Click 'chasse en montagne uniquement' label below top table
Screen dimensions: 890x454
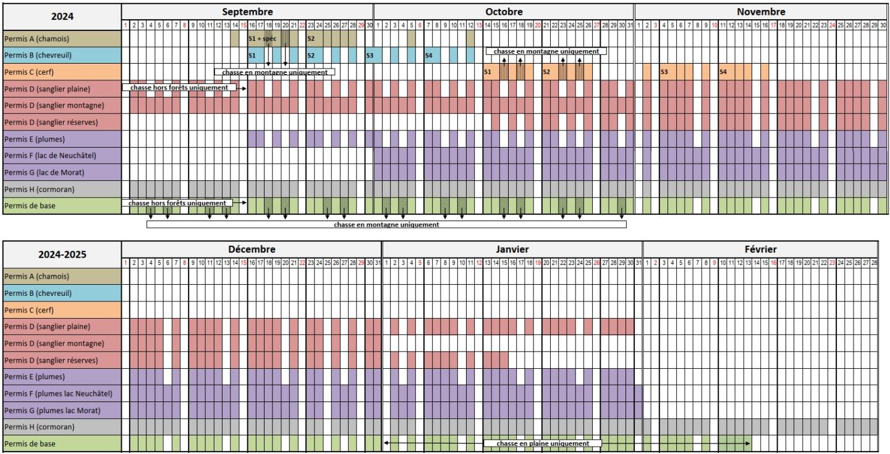click(386, 224)
